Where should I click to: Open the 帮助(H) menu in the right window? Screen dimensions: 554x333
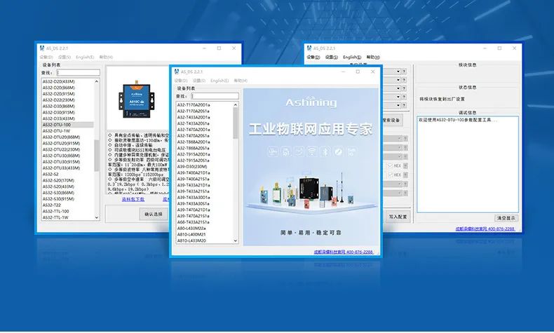(x=373, y=57)
